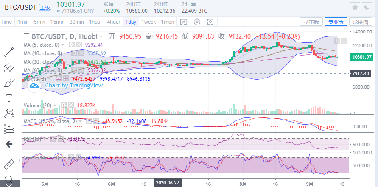
Task: Expand the MA (5, close, 0) dropdown arrow
Action: click(63, 45)
